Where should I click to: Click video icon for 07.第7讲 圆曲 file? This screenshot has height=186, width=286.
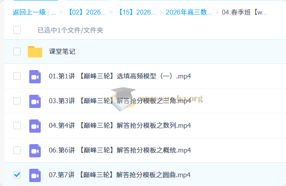(35, 175)
